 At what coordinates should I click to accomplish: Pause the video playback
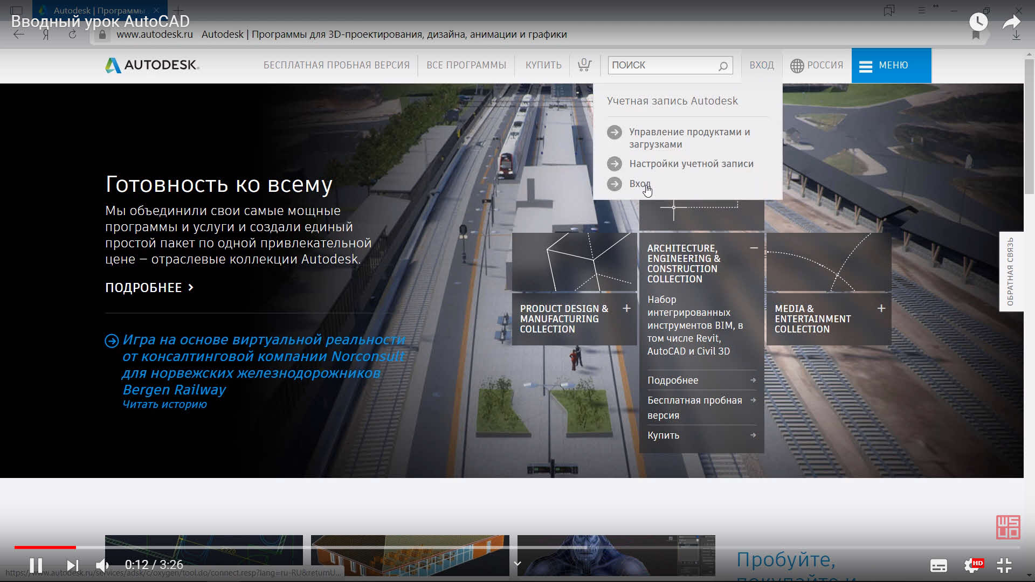click(36, 565)
